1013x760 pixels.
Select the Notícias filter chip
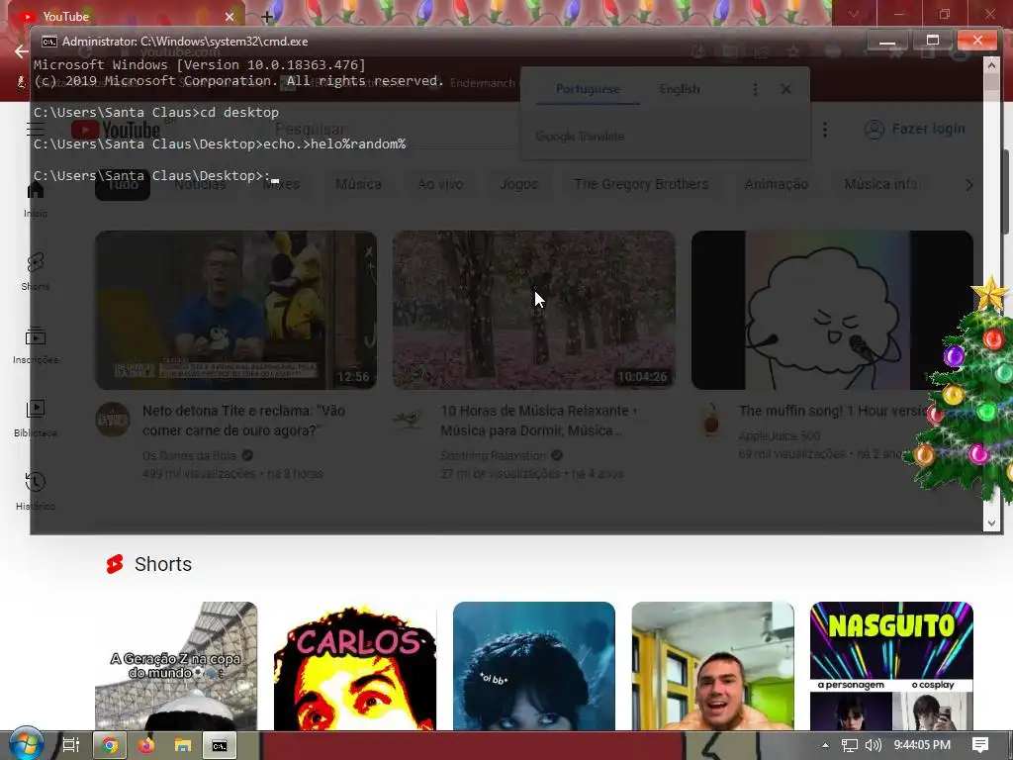click(200, 185)
